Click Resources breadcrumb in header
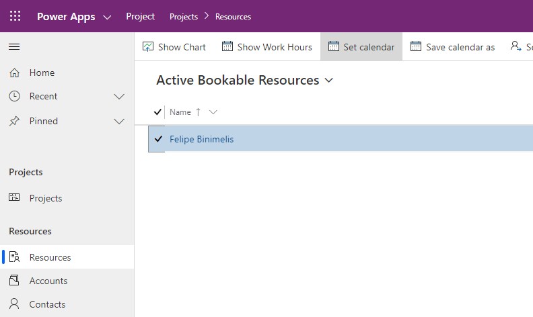533x317 pixels. click(233, 17)
